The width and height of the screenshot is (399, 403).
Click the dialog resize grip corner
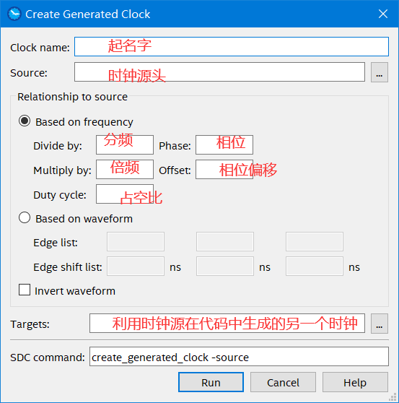click(x=393, y=397)
